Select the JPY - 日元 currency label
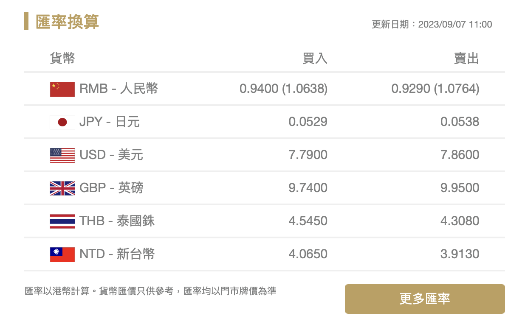This screenshot has width=525, height=324. tap(110, 122)
